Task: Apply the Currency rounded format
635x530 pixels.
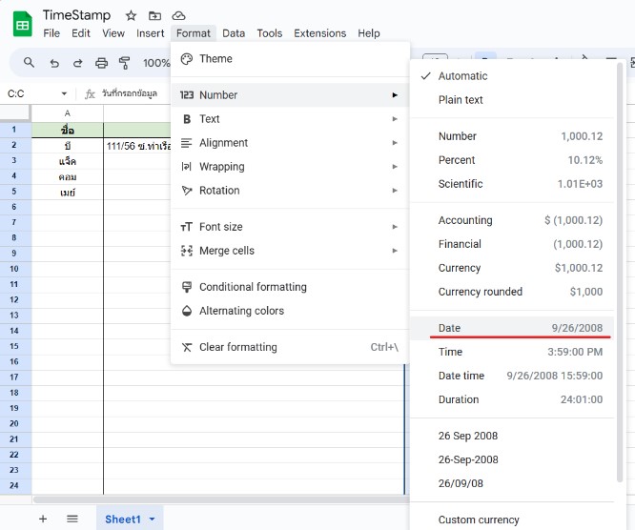Action: [x=512, y=293]
